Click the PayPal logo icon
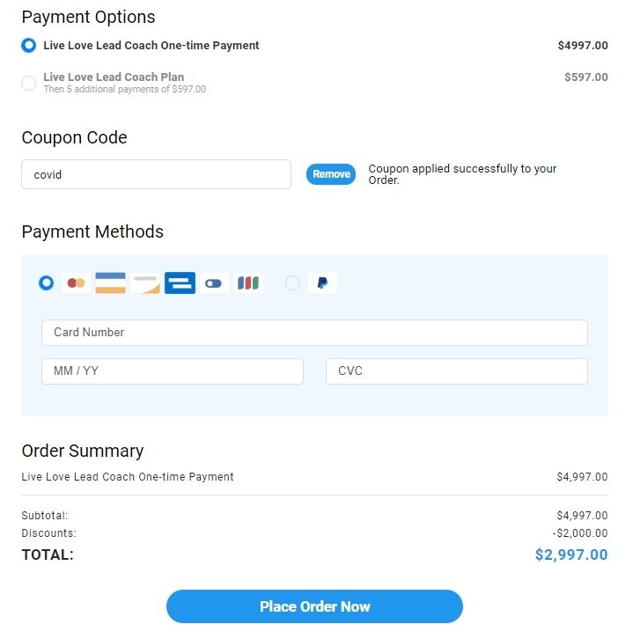The height and width of the screenshot is (639, 633). pos(322,283)
